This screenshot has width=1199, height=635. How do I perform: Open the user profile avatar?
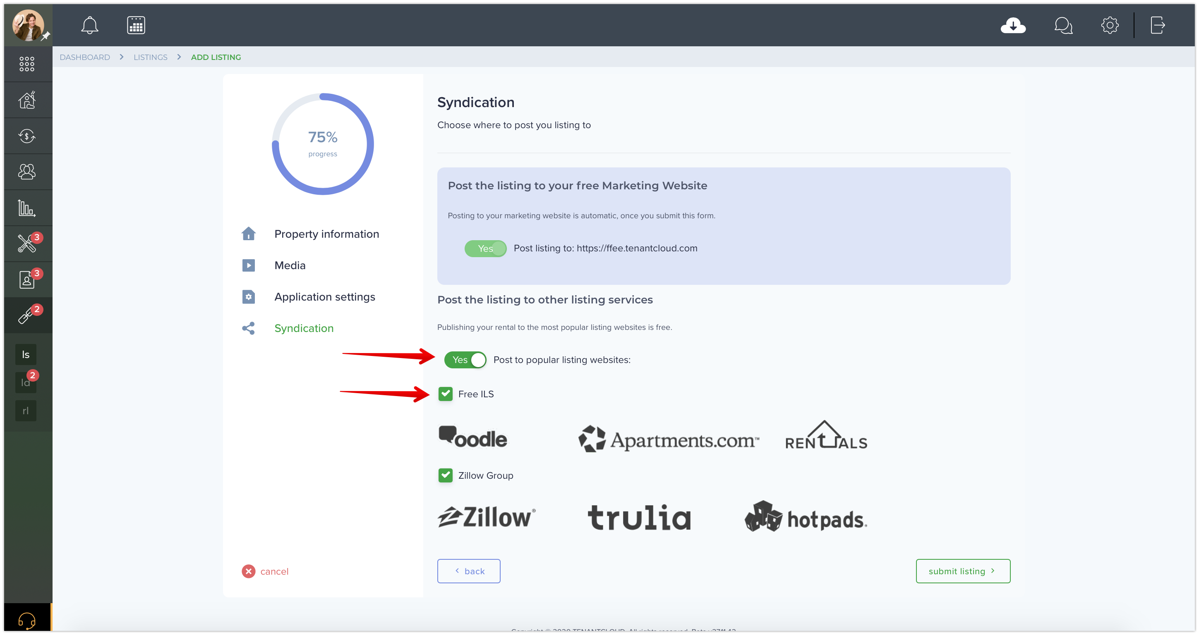point(28,25)
